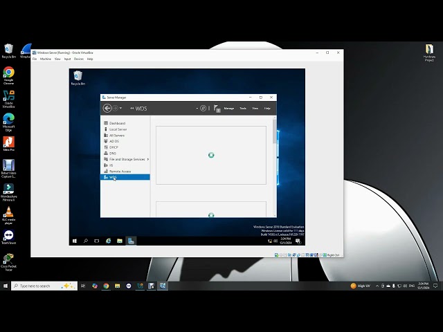Click VirtualBox status bar Right Ctrl host key

333,255
